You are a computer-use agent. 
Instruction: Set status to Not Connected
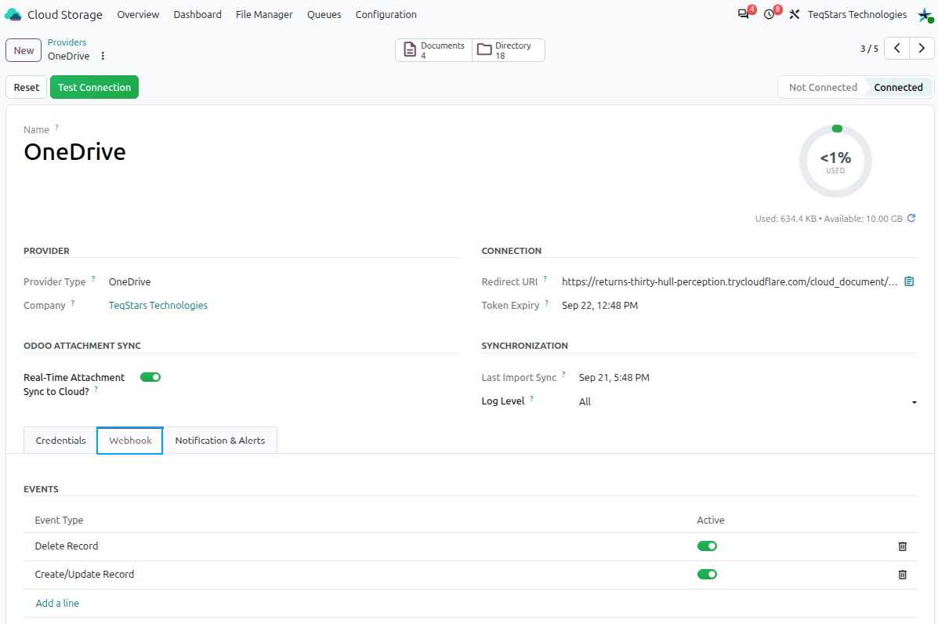tap(823, 87)
